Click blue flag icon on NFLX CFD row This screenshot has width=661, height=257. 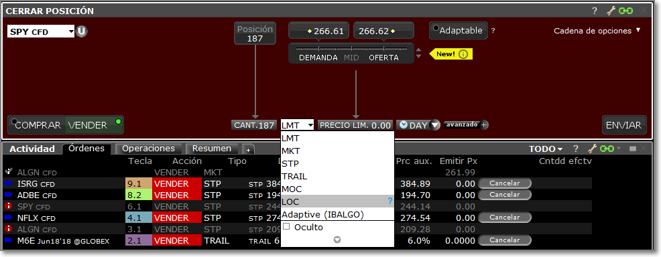pyautogui.click(x=9, y=218)
